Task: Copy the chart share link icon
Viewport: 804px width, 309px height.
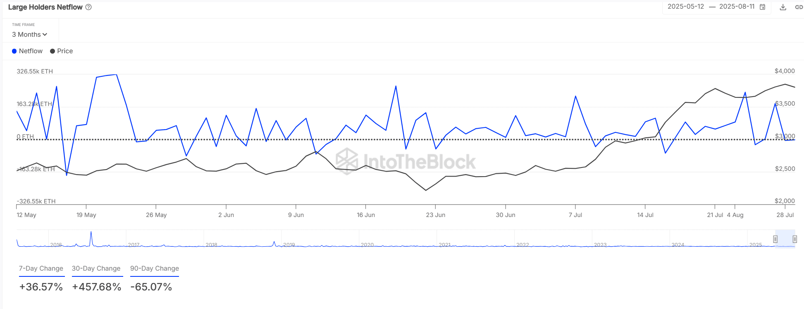Action: tap(799, 7)
